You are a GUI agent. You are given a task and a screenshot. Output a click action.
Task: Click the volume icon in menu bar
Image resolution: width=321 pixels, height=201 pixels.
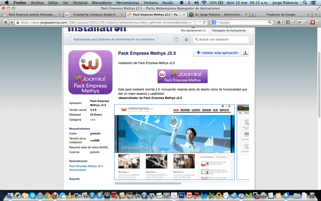point(196,3)
